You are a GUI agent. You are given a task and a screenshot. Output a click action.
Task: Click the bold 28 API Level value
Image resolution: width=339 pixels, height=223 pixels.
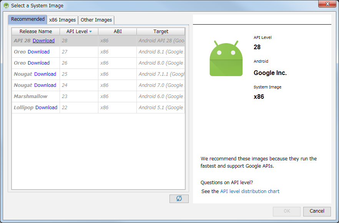[257, 47]
